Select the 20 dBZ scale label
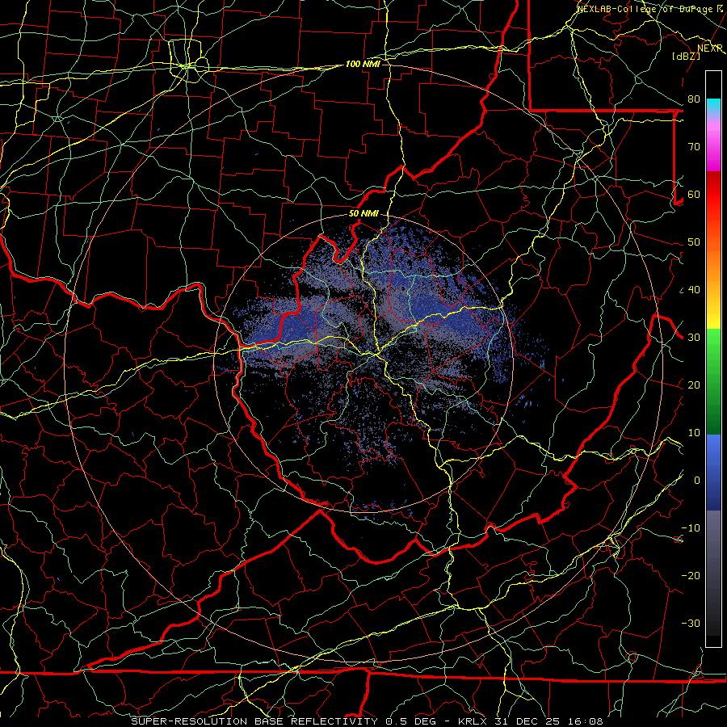 coord(694,385)
